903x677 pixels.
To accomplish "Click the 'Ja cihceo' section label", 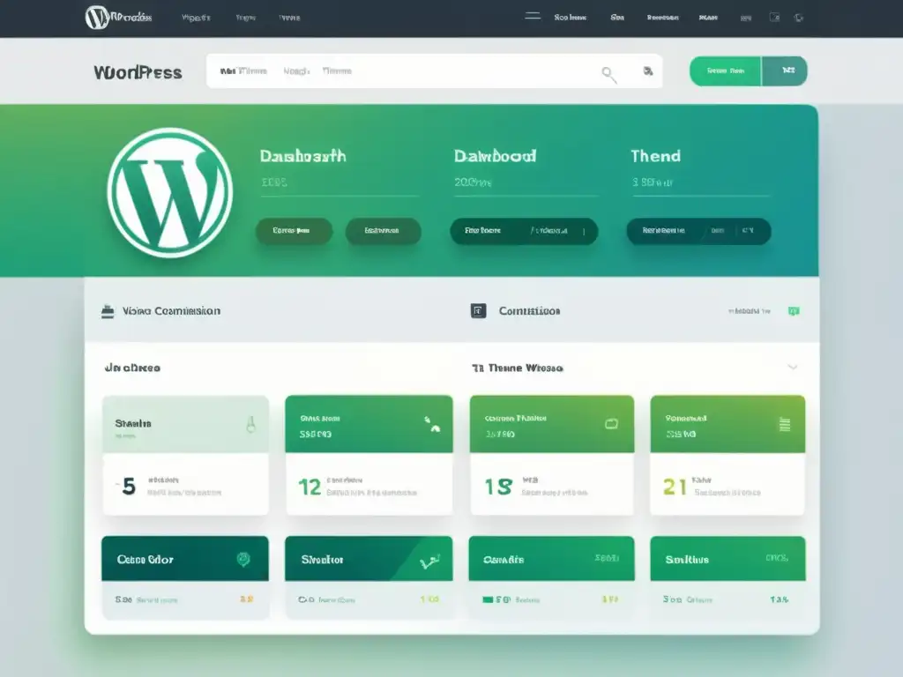I will [132, 368].
